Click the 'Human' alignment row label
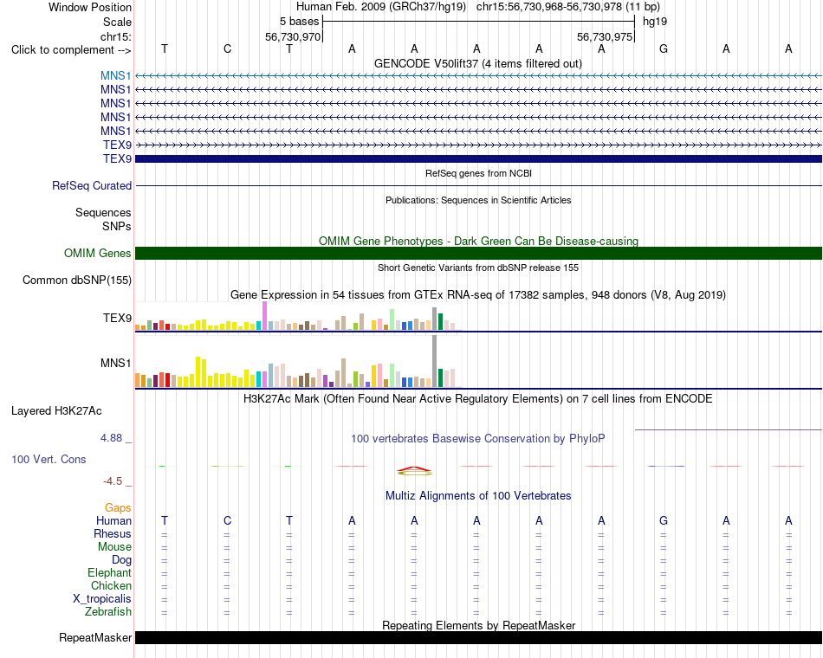 click(113, 521)
